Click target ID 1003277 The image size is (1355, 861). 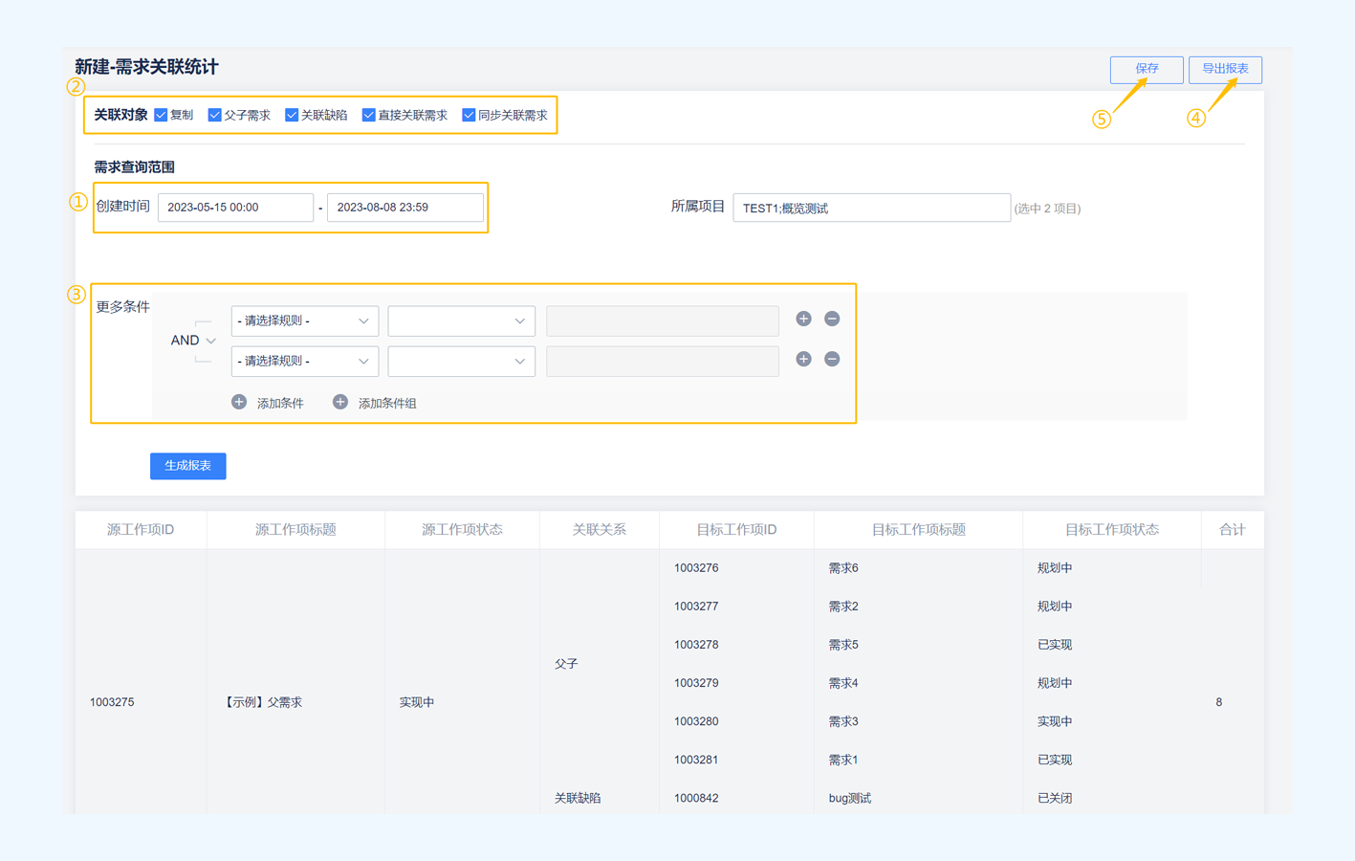tap(696, 607)
